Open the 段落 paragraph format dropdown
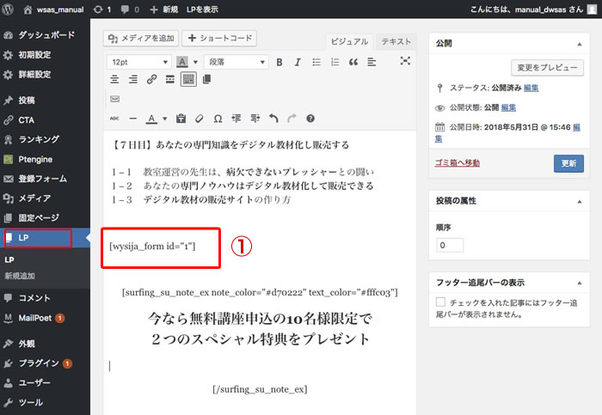Image resolution: width=602 pixels, height=415 pixels. click(235, 62)
